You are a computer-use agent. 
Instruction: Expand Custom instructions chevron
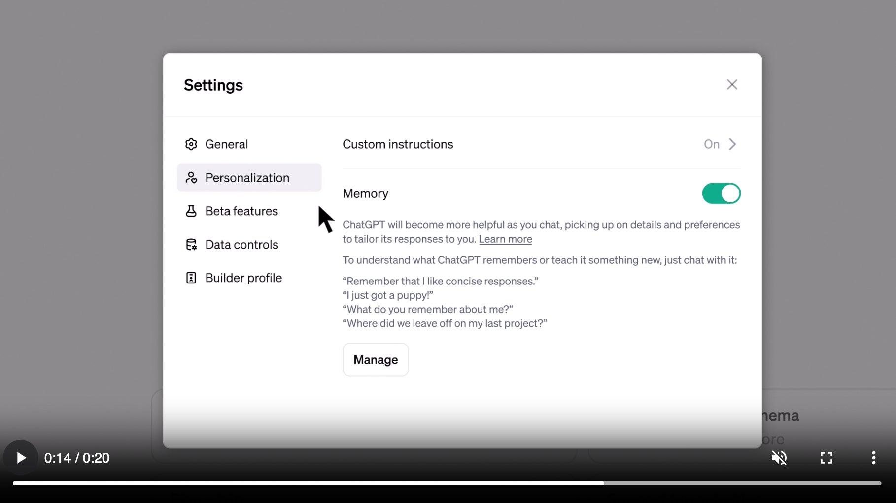[732, 144]
